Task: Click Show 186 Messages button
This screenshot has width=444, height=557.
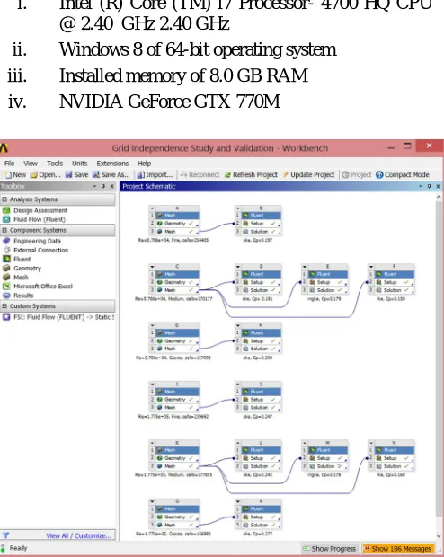Action: (x=398, y=549)
